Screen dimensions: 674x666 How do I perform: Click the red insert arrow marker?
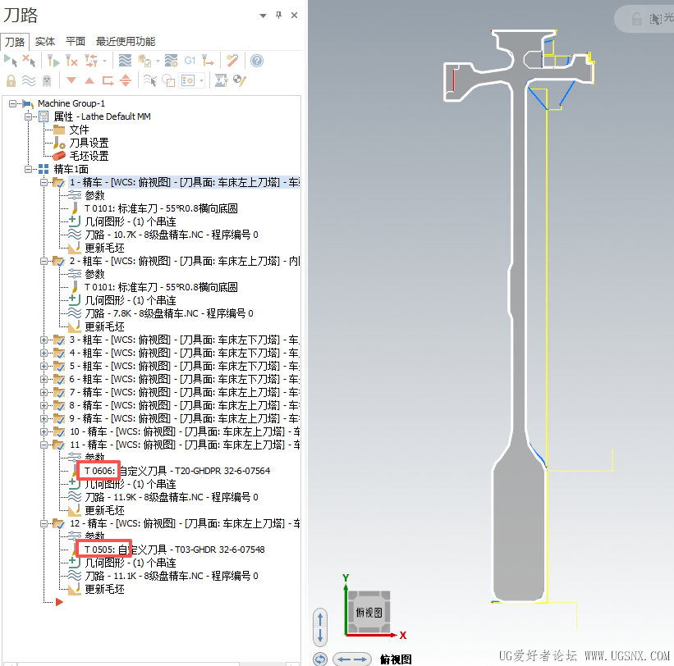(x=59, y=602)
